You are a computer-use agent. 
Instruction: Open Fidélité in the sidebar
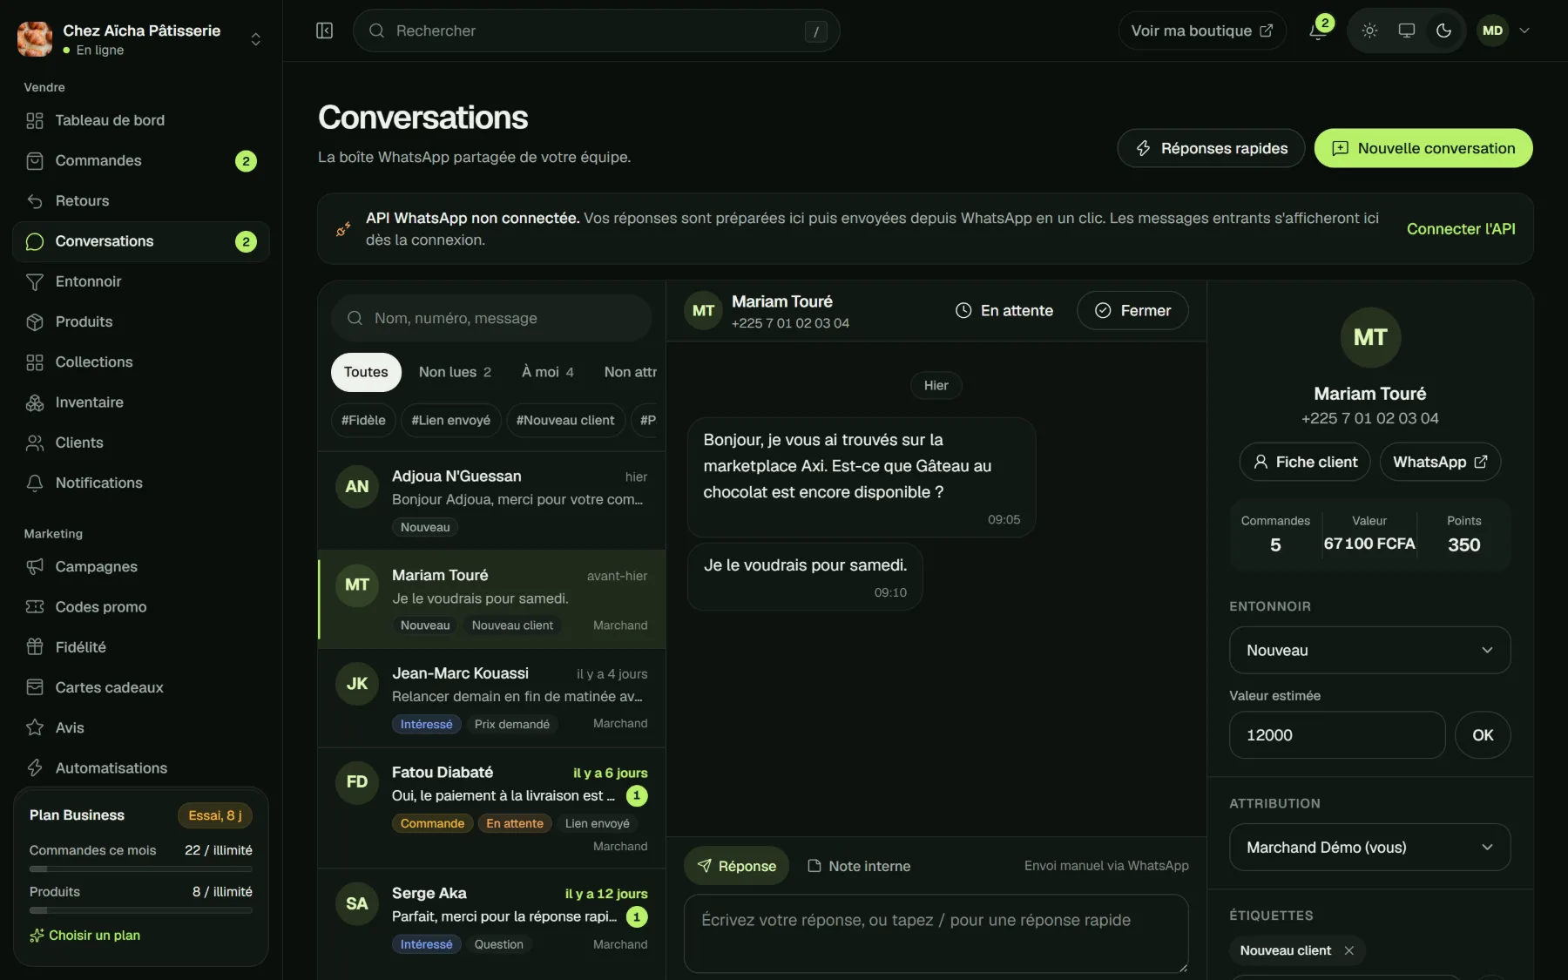pyautogui.click(x=141, y=647)
